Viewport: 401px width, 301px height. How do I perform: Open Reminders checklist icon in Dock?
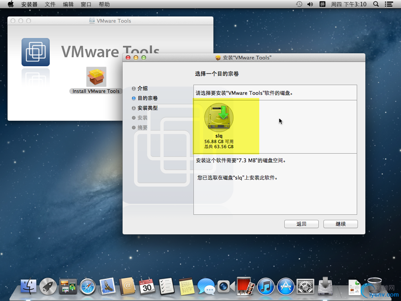(166, 286)
